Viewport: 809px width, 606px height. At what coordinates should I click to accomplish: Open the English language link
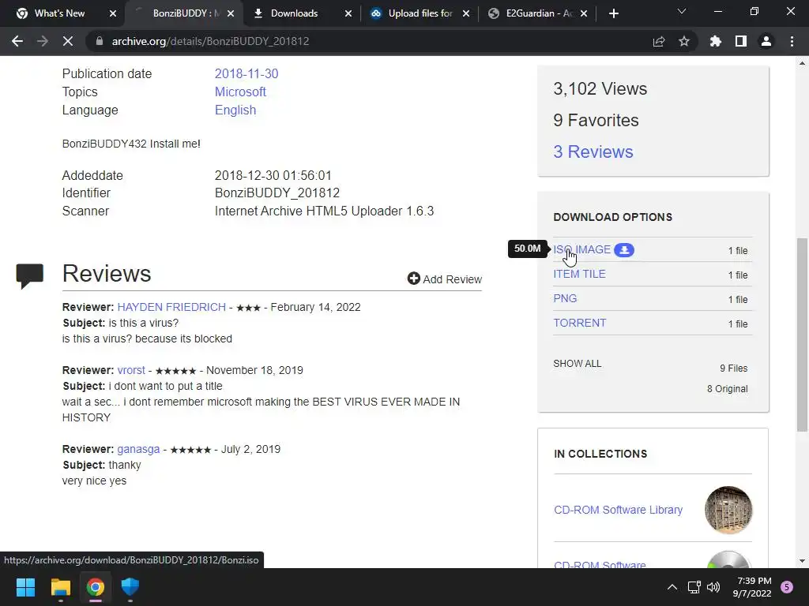pos(235,110)
